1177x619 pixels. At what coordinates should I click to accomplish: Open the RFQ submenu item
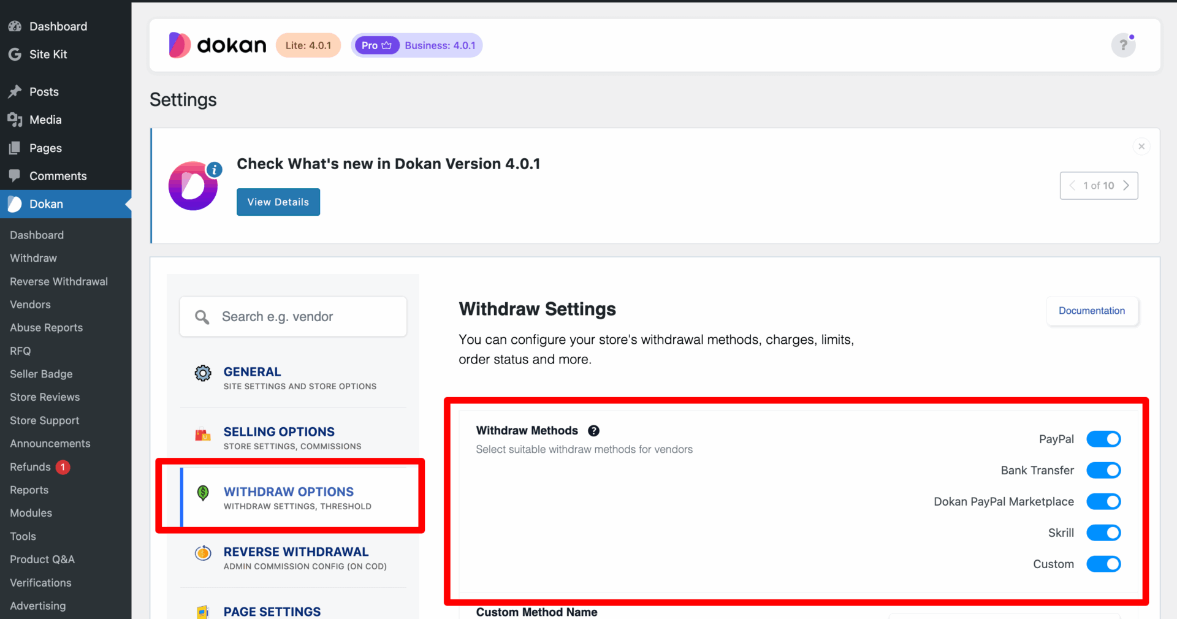point(20,351)
